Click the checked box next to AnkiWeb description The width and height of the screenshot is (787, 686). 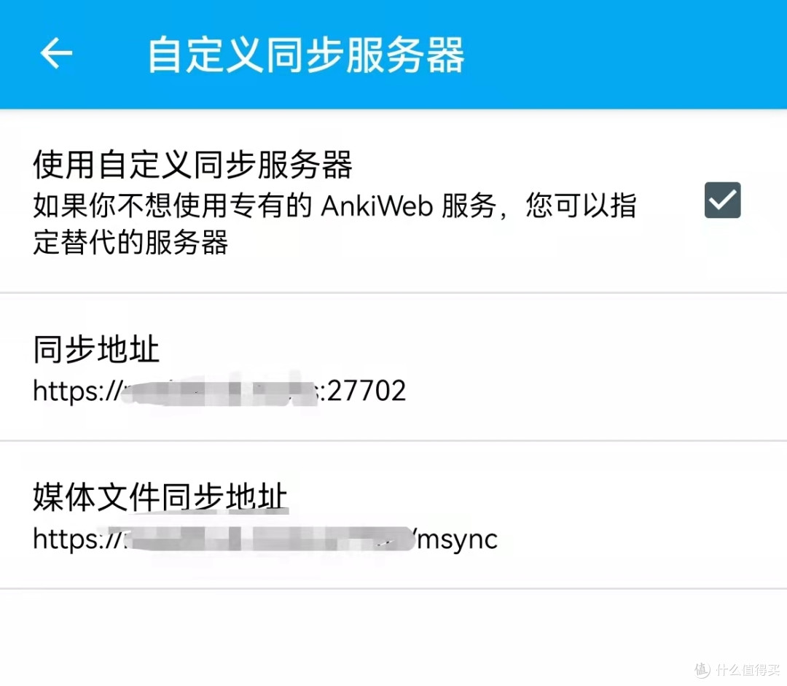pyautogui.click(x=722, y=200)
